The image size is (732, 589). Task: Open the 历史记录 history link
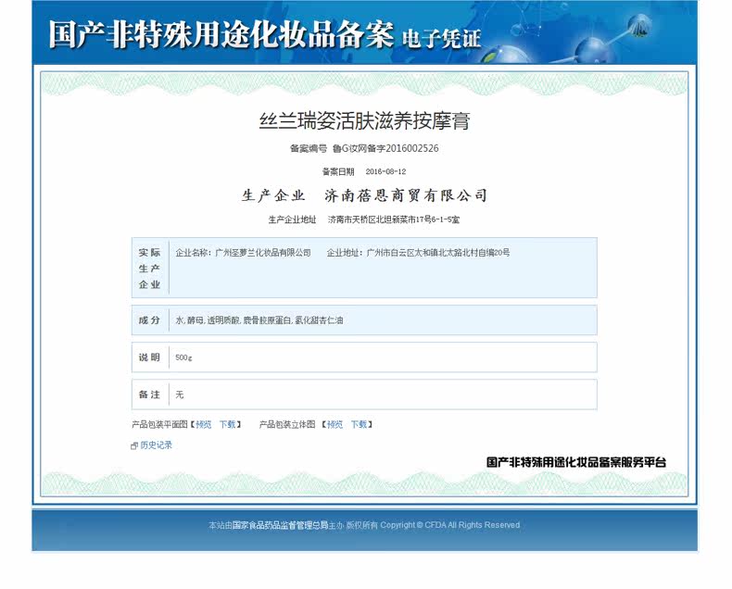pos(157,445)
